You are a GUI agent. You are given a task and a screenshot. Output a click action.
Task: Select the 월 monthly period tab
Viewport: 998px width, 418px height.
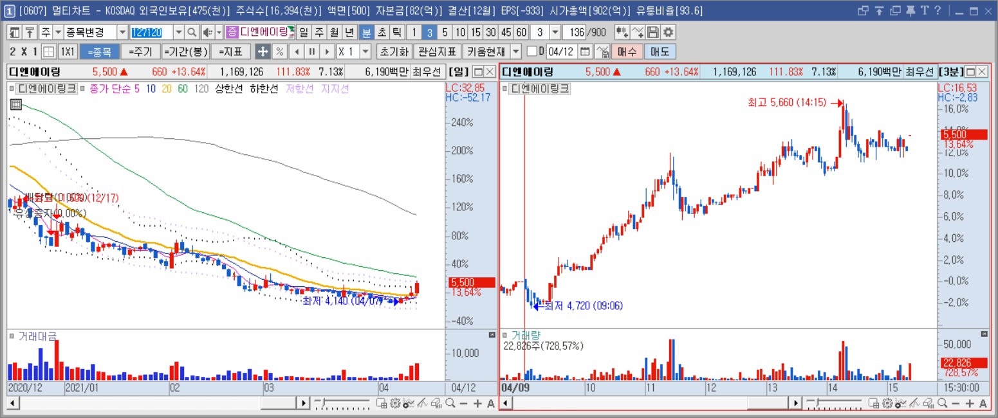point(334,33)
